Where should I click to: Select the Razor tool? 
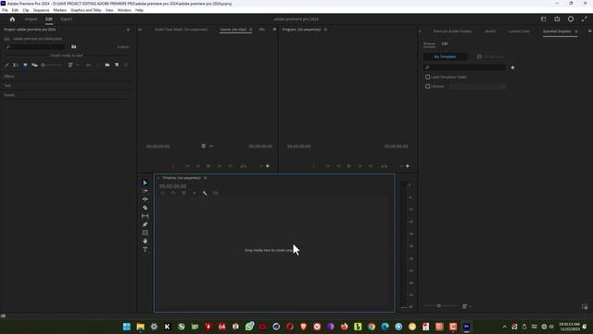pyautogui.click(x=145, y=208)
